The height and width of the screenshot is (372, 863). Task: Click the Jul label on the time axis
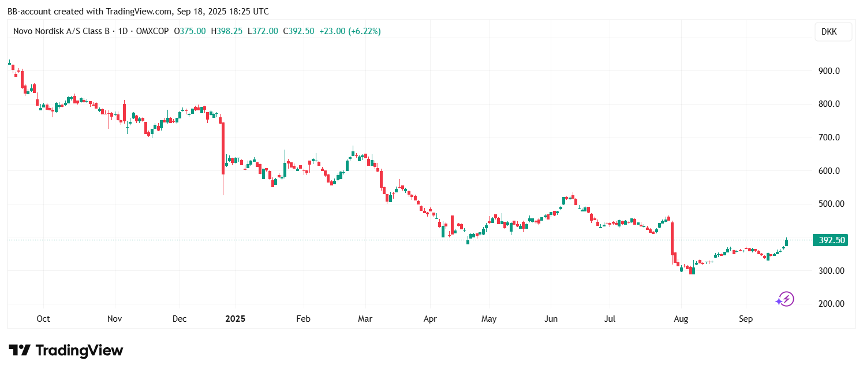coord(611,319)
